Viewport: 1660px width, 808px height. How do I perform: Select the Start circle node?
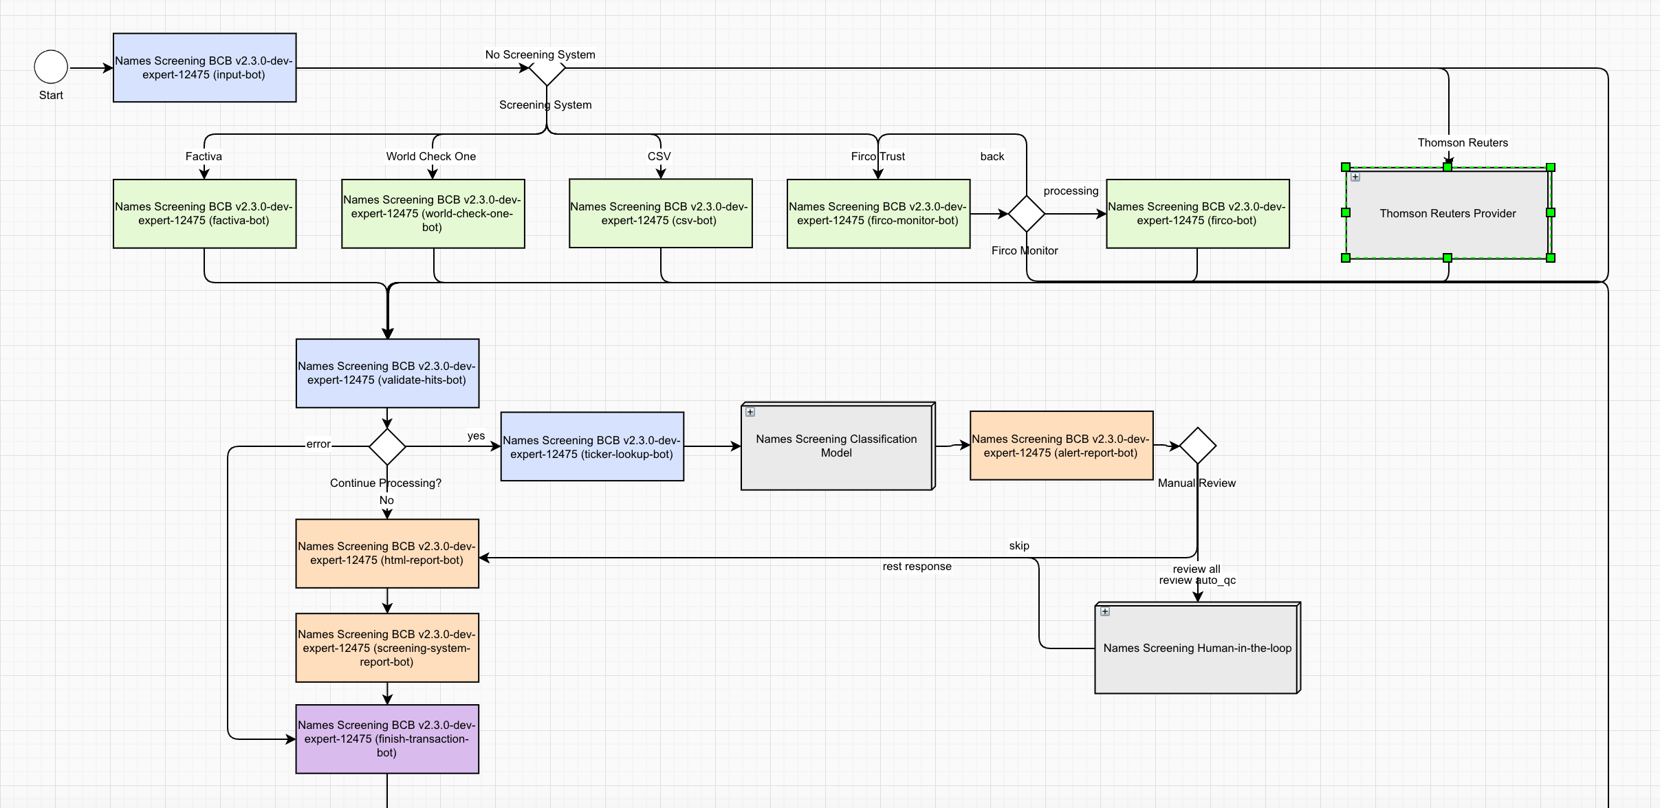[x=51, y=67]
